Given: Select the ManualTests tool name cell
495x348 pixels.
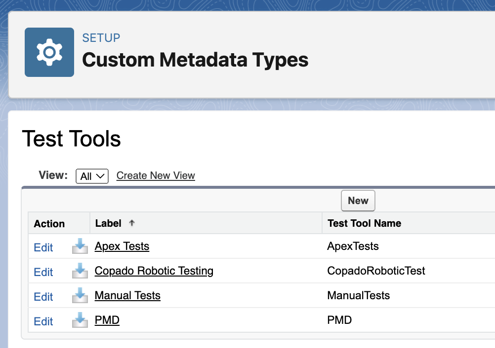Looking at the screenshot, I should [358, 295].
